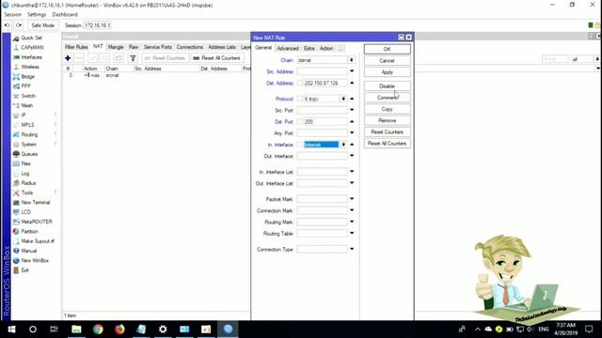Click the Disable button
The image size is (602, 338).
[x=387, y=86]
